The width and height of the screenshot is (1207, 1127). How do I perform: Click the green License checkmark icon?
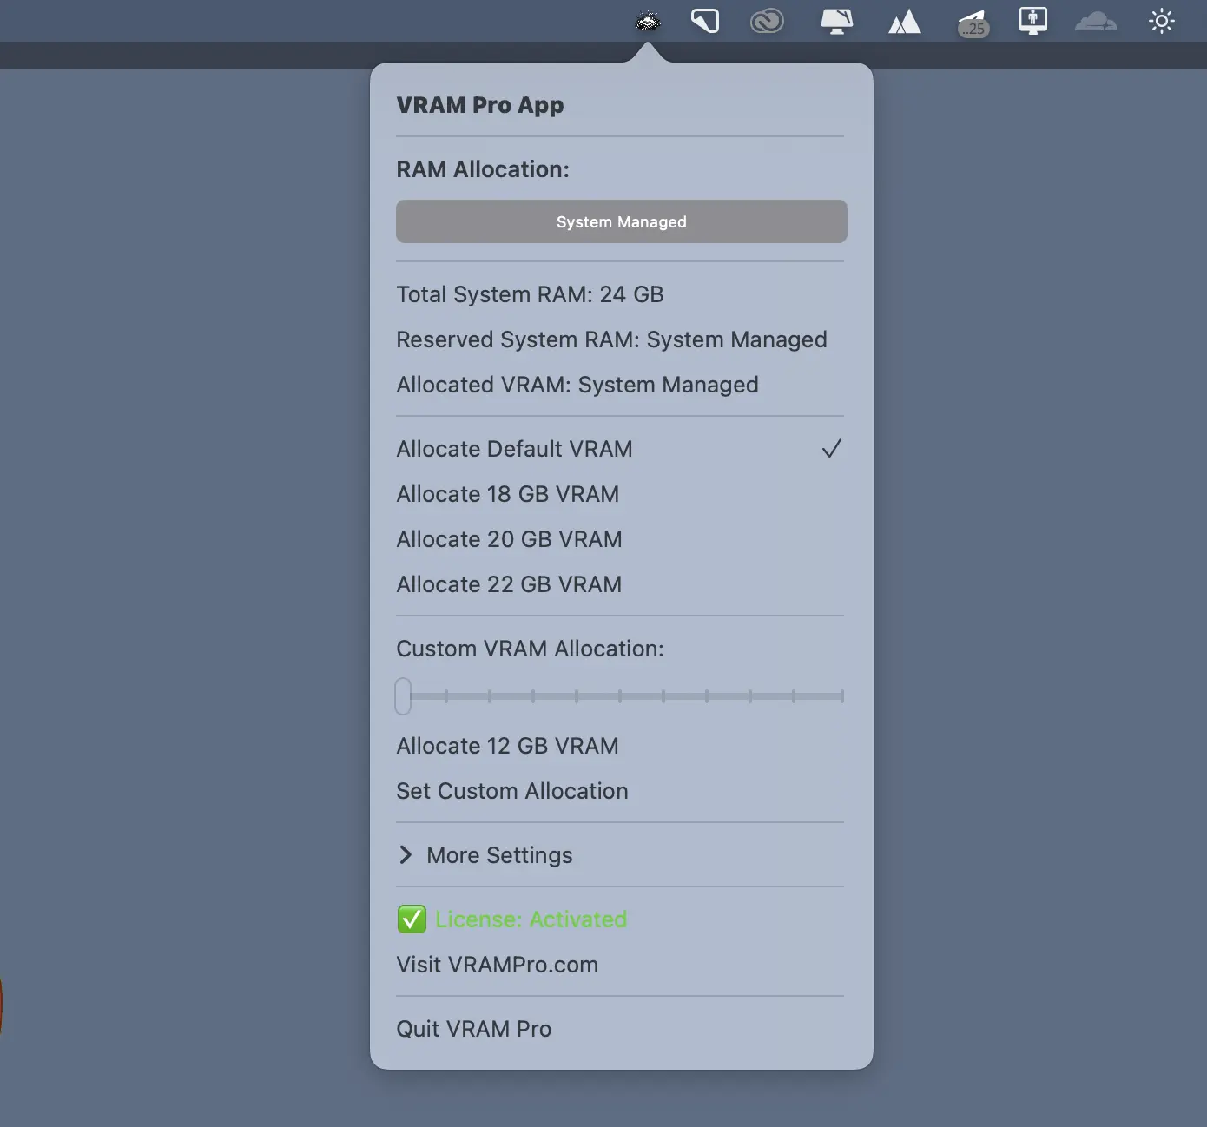point(412,919)
